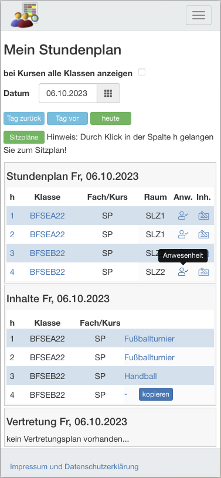Viewport: 221px width, 478px height.
Task: Open Fußballturnier link for hour 1
Action: [x=149, y=339]
